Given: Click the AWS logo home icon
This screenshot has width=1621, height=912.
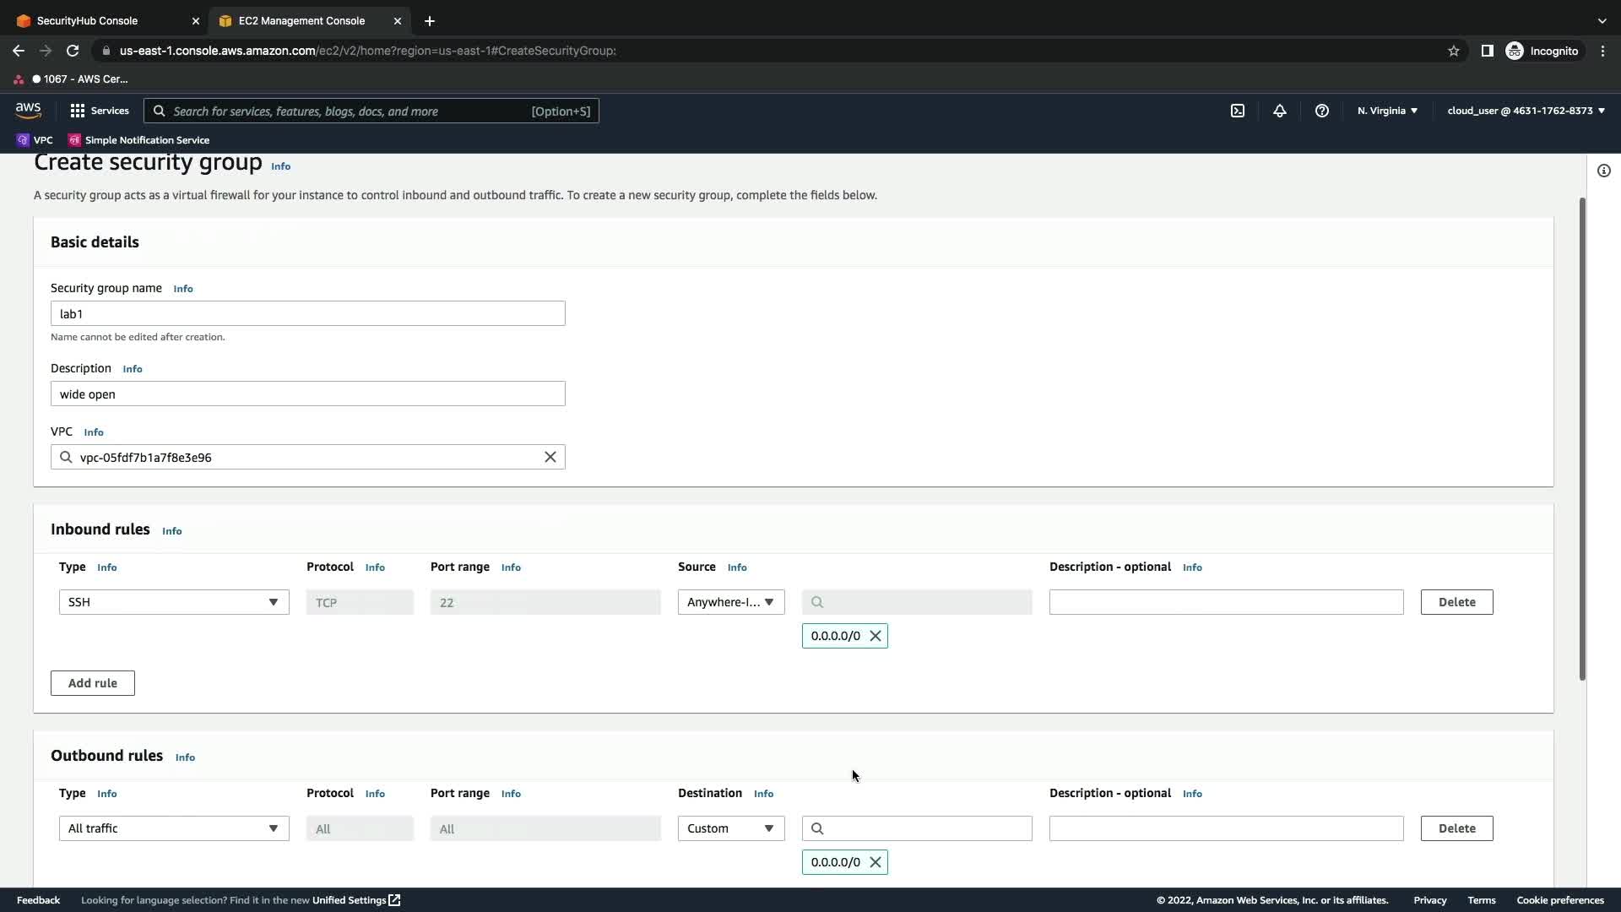Looking at the screenshot, I should point(28,111).
